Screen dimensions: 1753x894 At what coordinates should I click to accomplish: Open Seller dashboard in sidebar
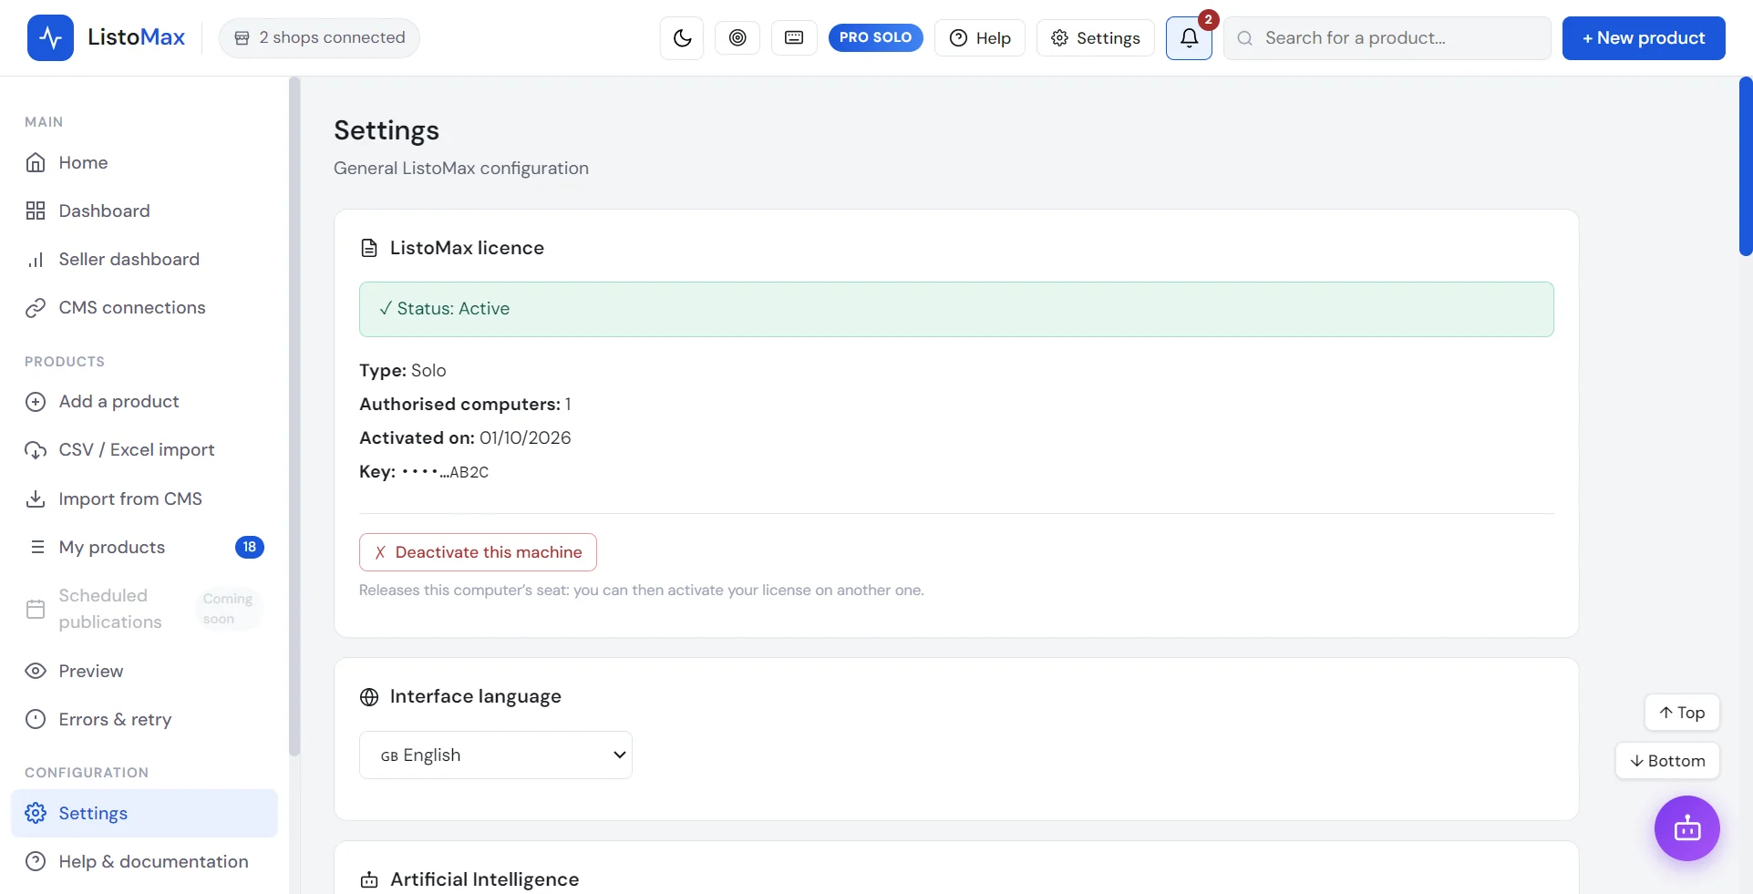click(144, 259)
